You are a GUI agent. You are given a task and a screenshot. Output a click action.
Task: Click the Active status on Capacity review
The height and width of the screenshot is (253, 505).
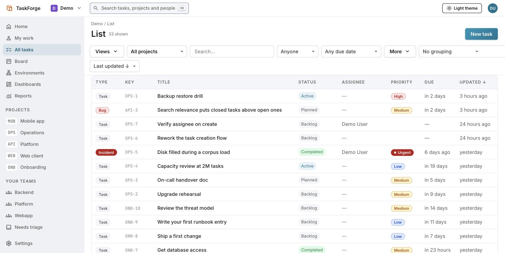pos(307,166)
